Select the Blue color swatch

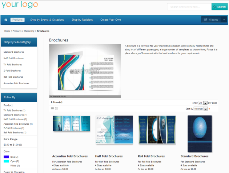[6, 157]
